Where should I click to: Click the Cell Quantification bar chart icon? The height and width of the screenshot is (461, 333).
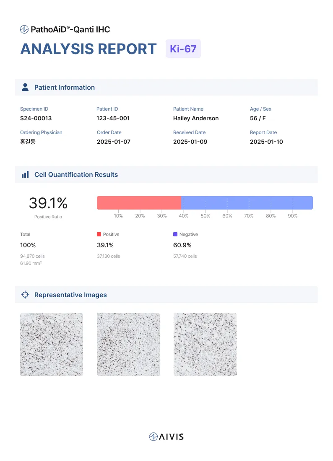click(25, 174)
